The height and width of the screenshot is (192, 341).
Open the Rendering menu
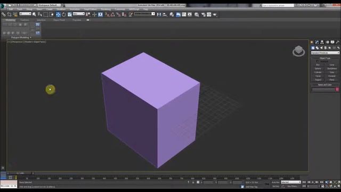pos(105,10)
